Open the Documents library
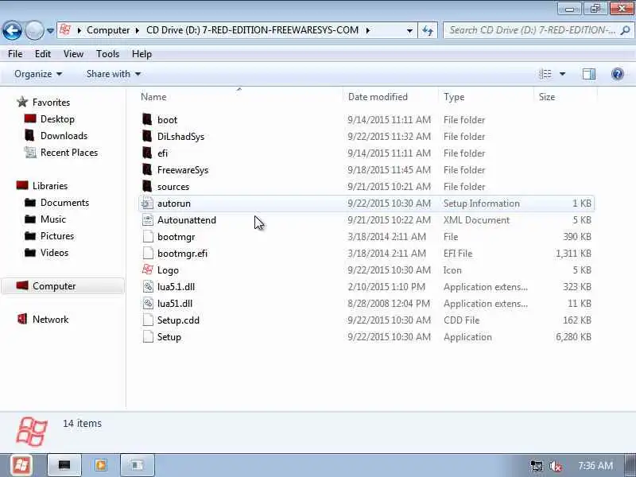The image size is (636, 477). (64, 203)
